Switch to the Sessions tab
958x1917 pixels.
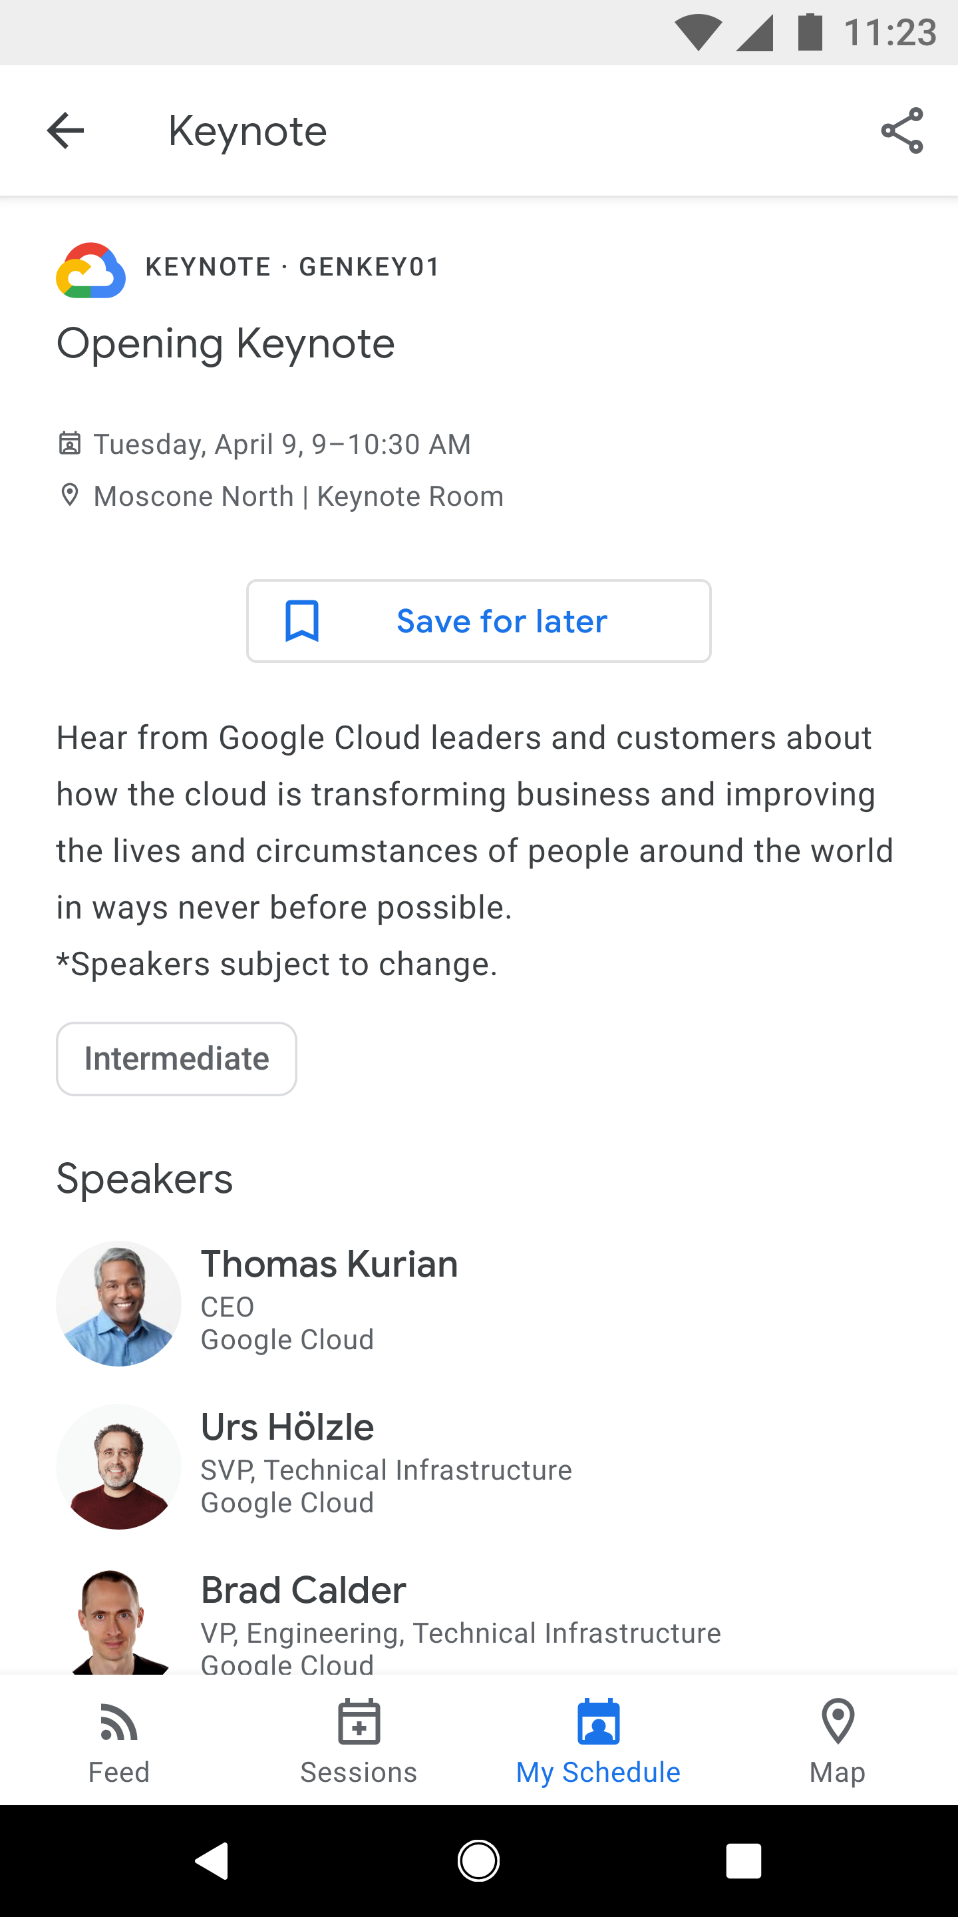coord(359,1741)
